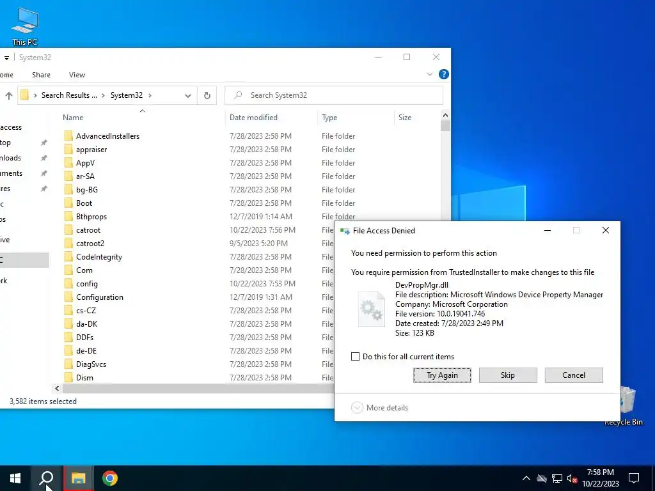The width and height of the screenshot is (655, 491).
Task: Expand the chevron before Search Results breadcrumb
Action: (35, 95)
